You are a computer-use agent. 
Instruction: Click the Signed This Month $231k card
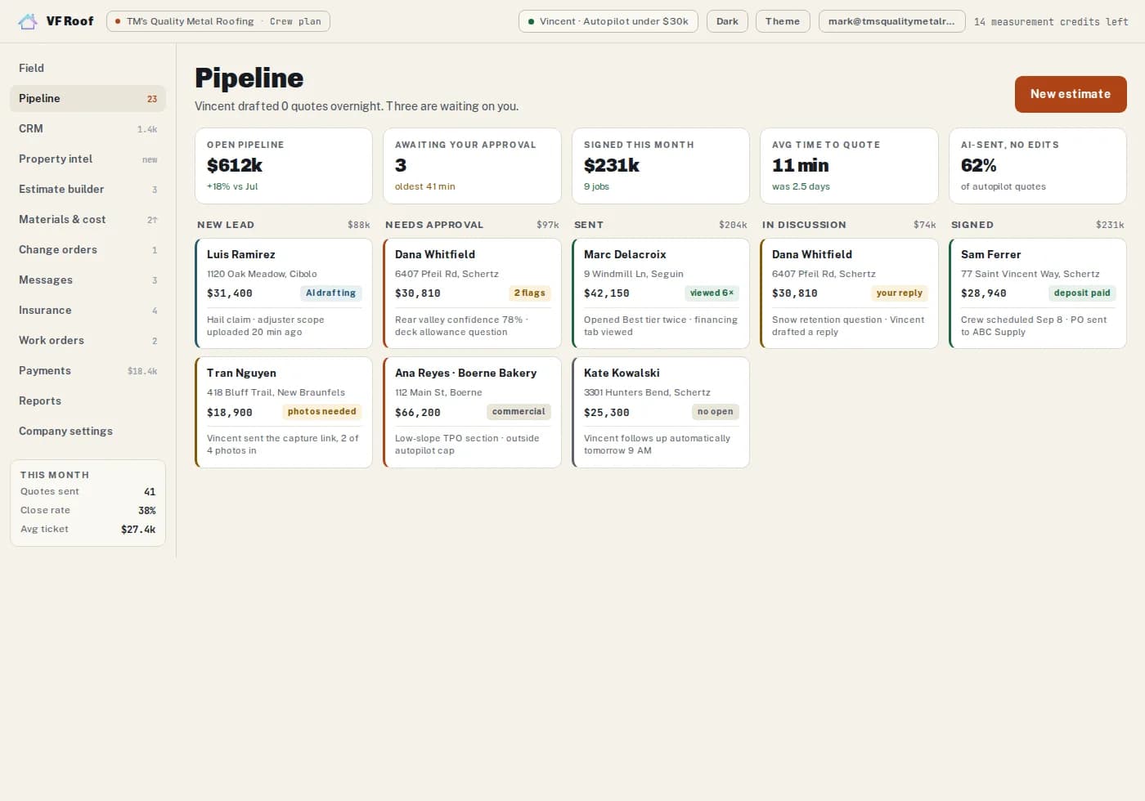[x=661, y=166]
